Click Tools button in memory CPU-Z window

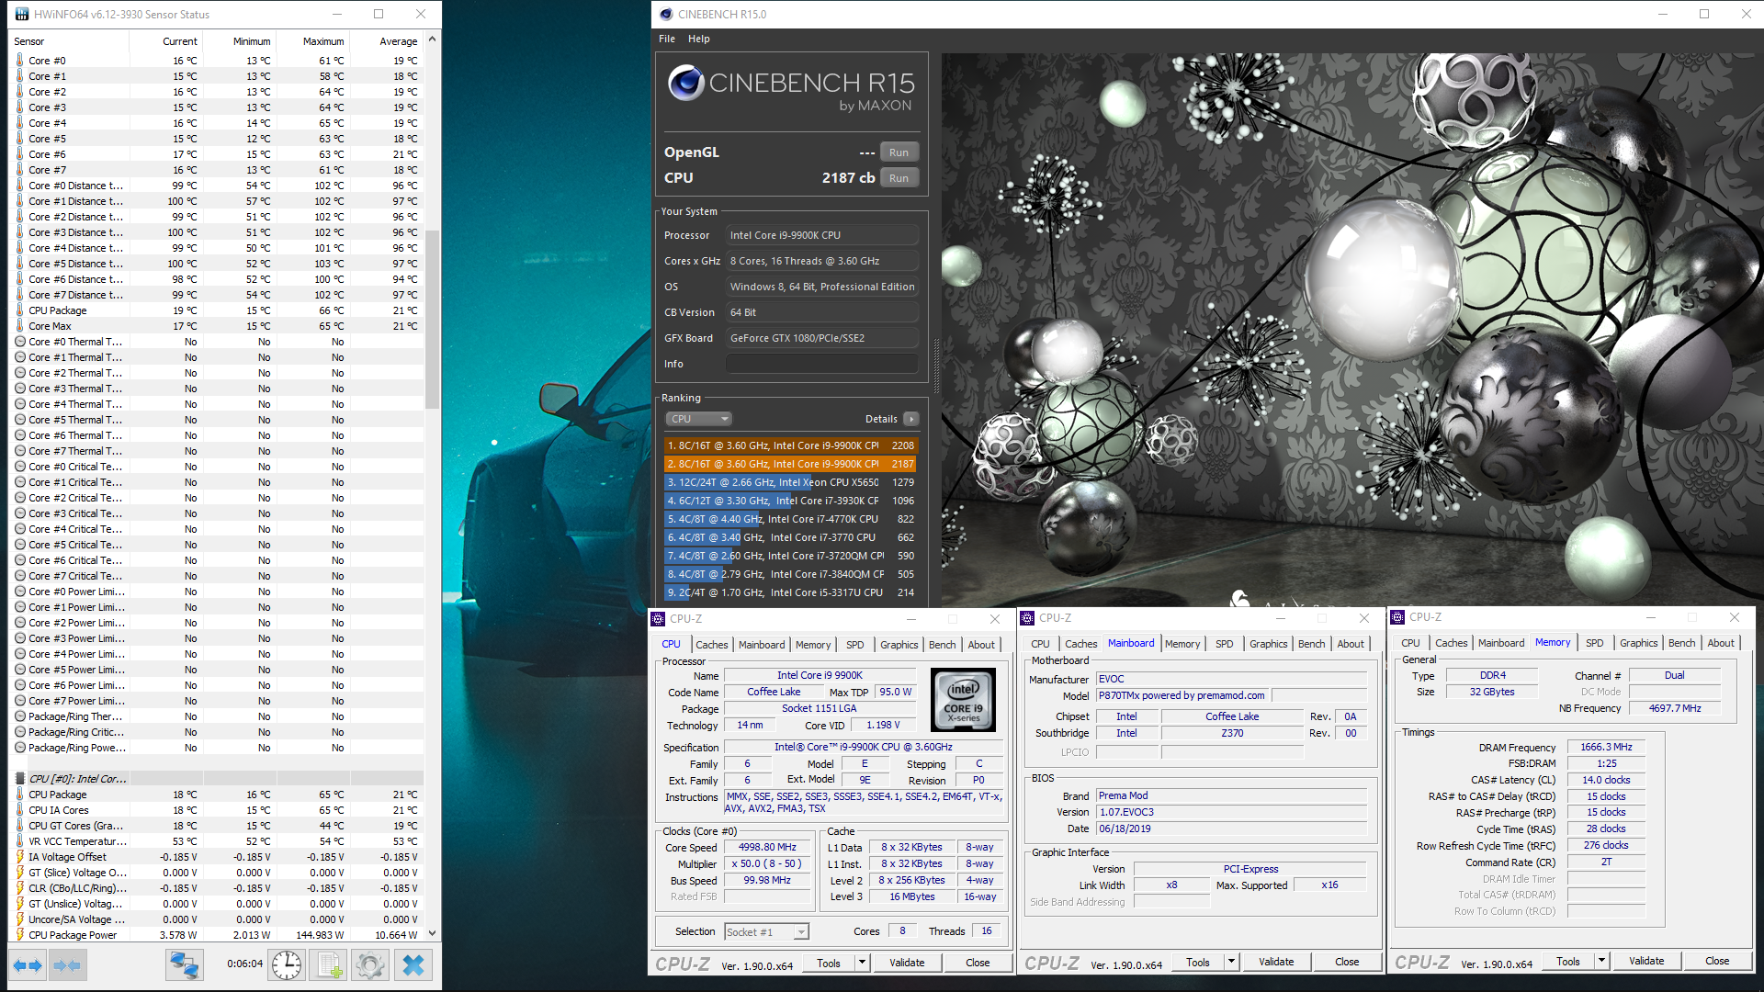coord(1568,961)
